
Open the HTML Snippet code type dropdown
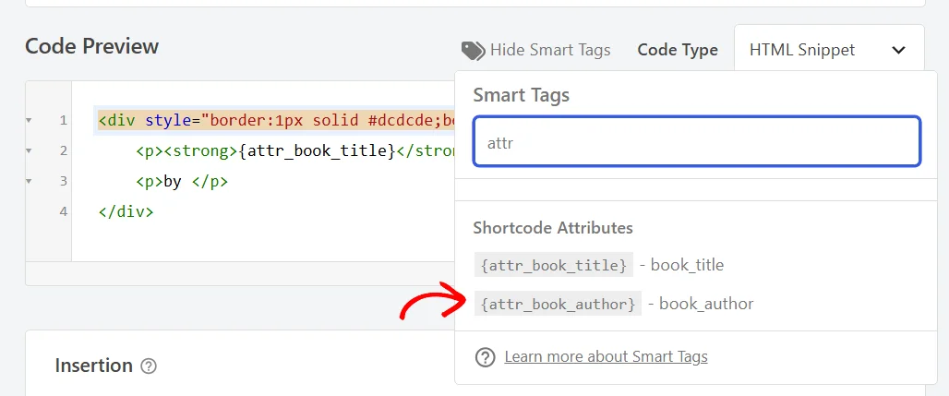(829, 50)
